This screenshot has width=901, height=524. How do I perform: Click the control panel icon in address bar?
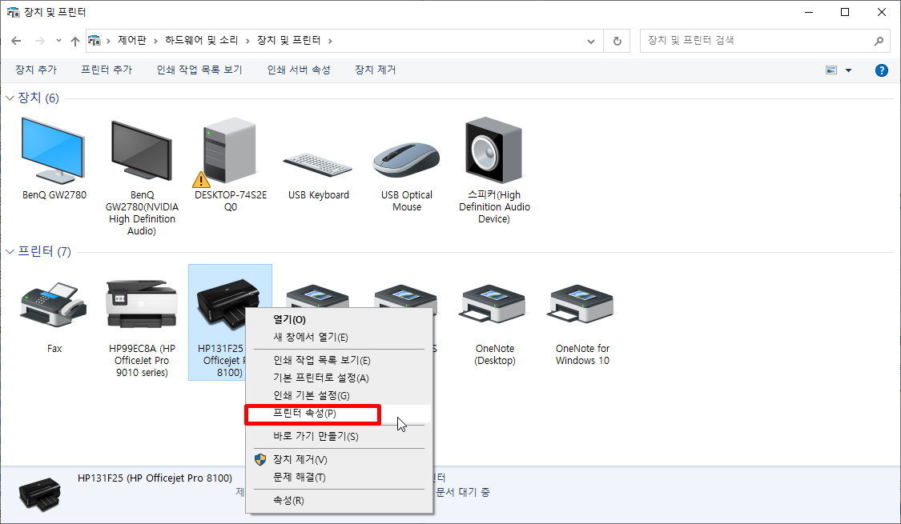point(95,41)
